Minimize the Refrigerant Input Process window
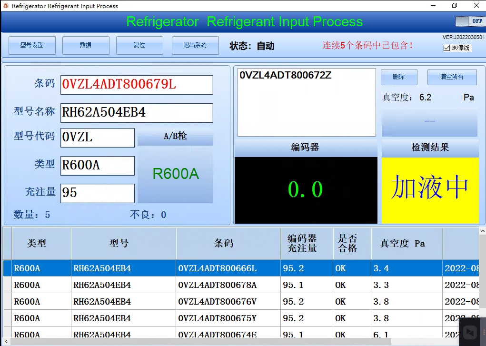The width and height of the screenshot is (486, 346). 432,6
